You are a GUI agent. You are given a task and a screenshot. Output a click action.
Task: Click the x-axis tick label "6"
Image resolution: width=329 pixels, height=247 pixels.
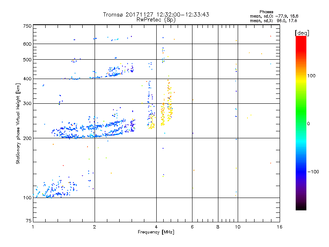point(192,227)
